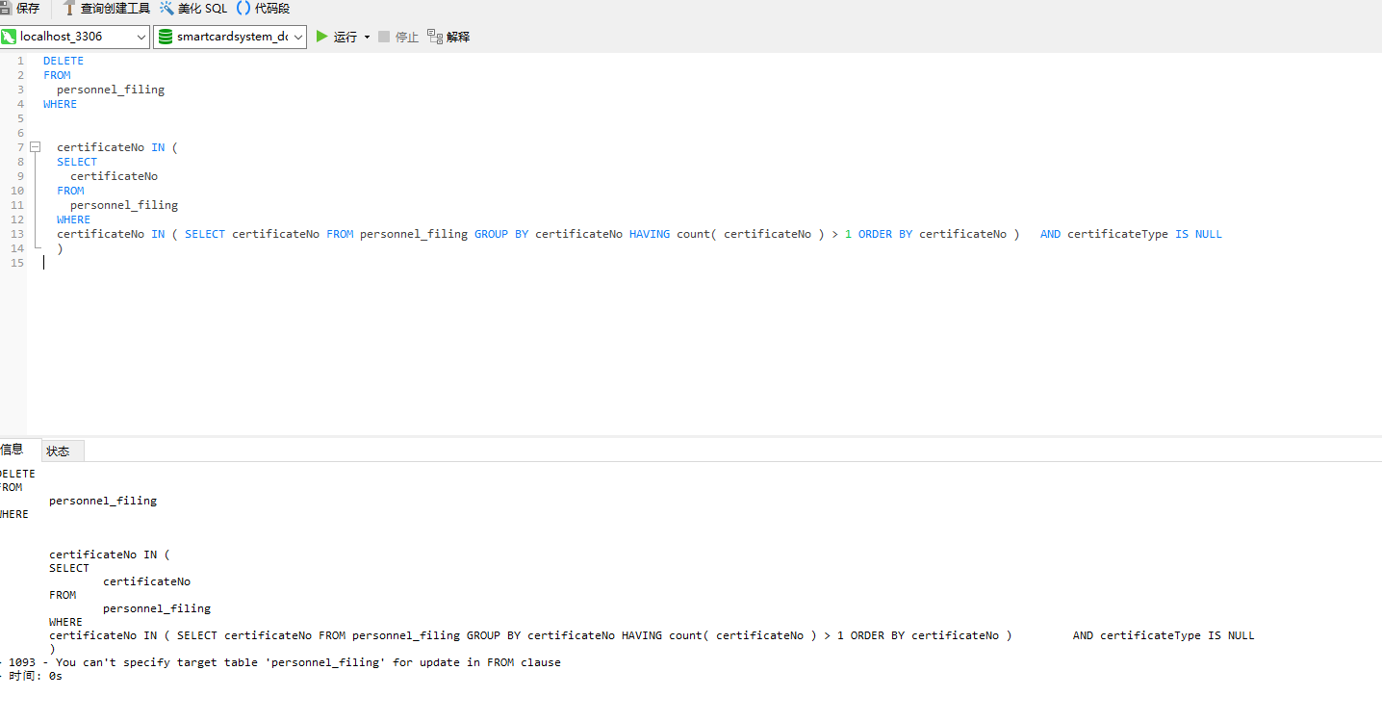Click the Stop (停止) square icon
Image resolution: width=1382 pixels, height=722 pixels.
tap(384, 37)
